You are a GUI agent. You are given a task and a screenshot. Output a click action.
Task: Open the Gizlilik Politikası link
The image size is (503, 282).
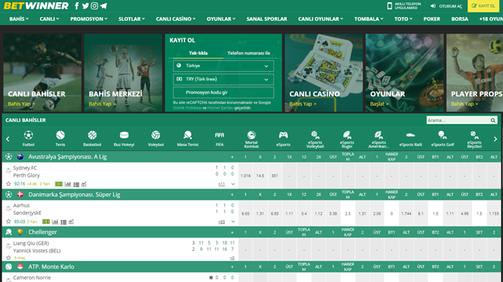[188, 108]
